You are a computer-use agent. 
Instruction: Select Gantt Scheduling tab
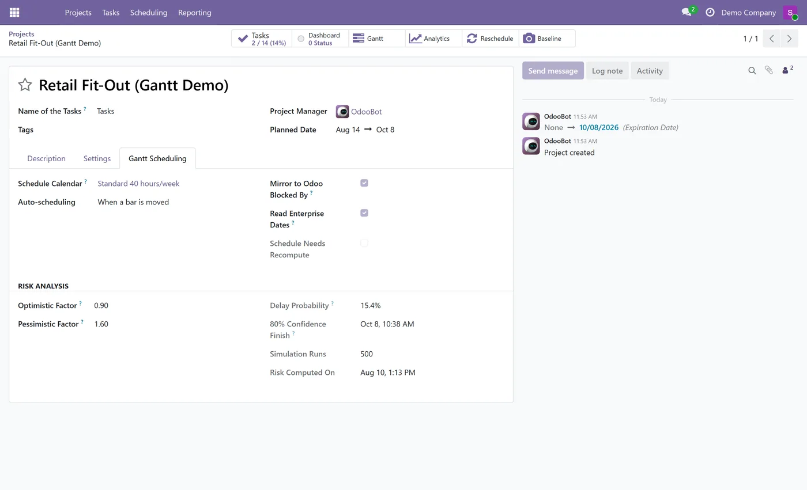[157, 158]
